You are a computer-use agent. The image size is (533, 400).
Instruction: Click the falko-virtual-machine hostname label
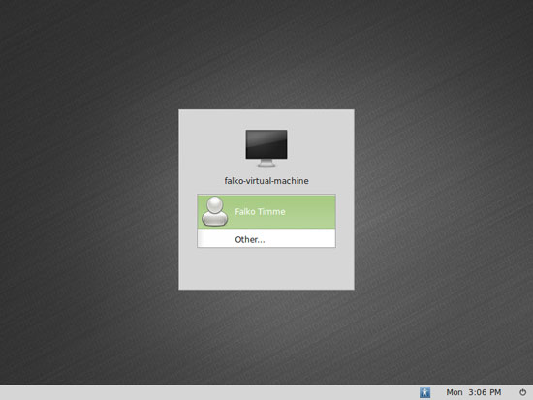(266, 181)
